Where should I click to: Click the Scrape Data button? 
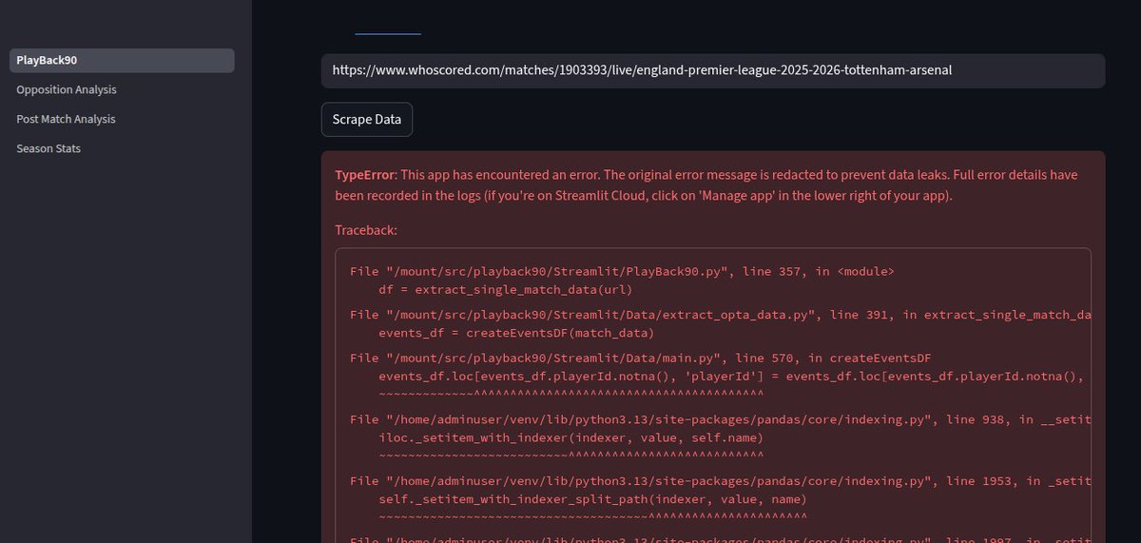[x=367, y=120]
